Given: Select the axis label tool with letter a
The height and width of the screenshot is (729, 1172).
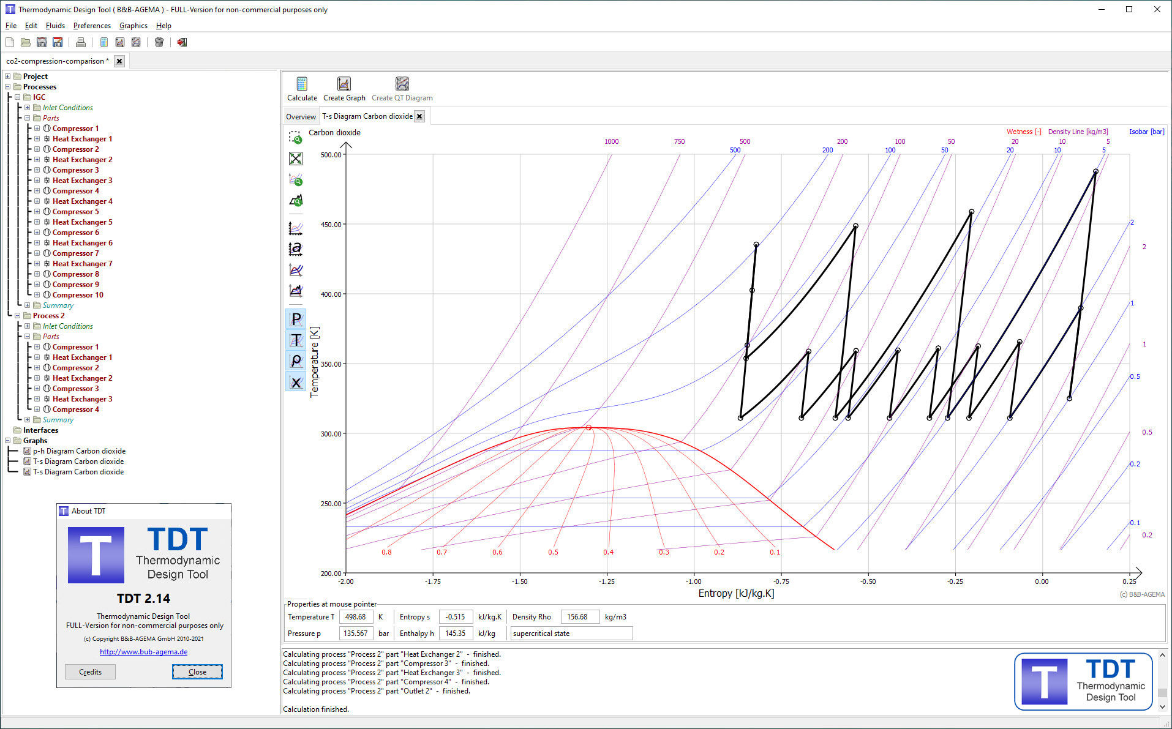Looking at the screenshot, I should [296, 249].
